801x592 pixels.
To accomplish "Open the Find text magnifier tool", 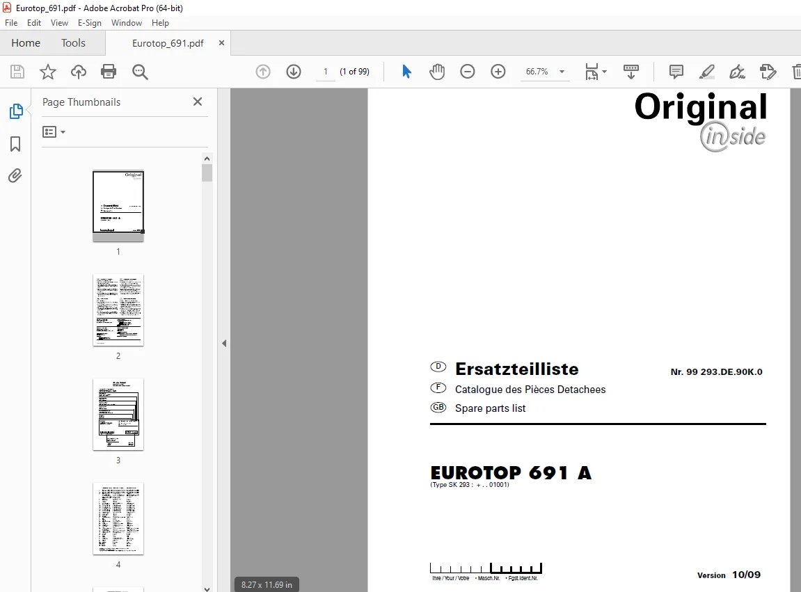I will coord(139,72).
